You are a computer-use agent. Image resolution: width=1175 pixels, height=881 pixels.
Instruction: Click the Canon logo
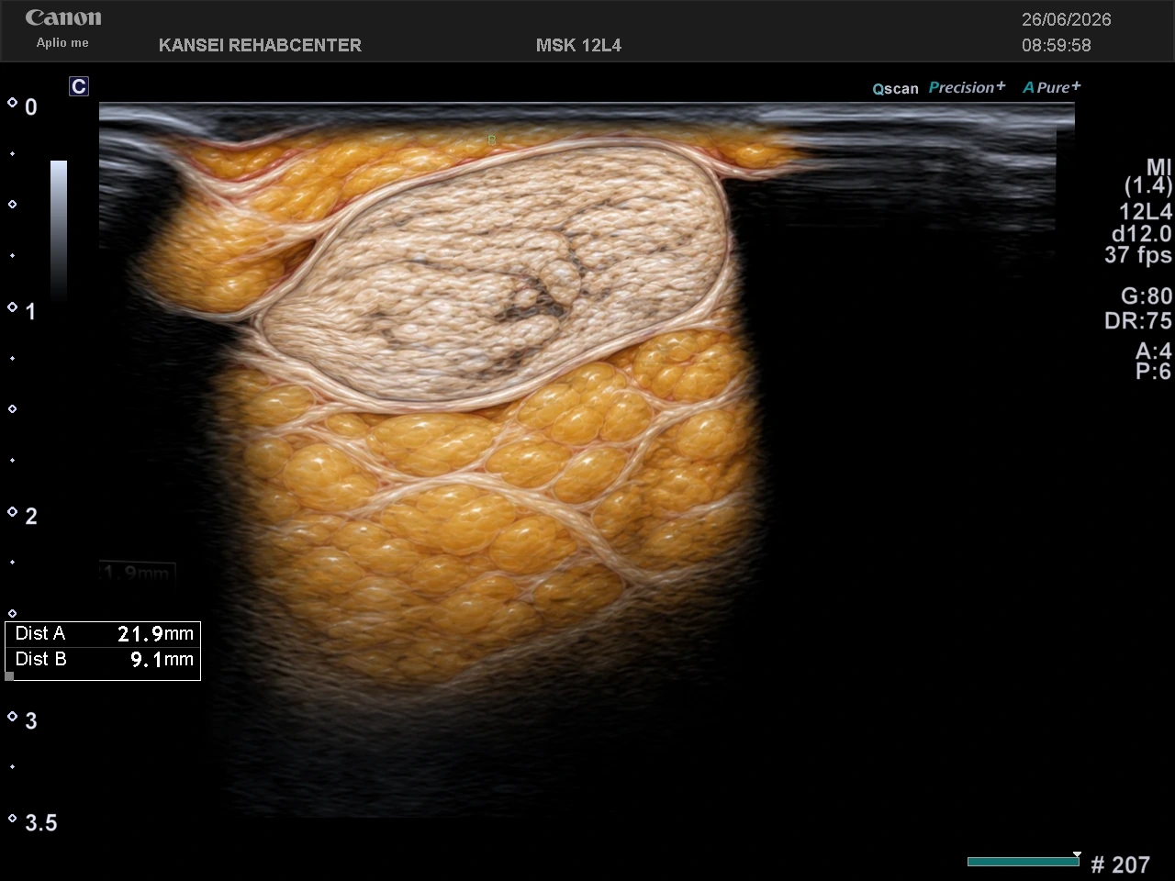(x=63, y=17)
